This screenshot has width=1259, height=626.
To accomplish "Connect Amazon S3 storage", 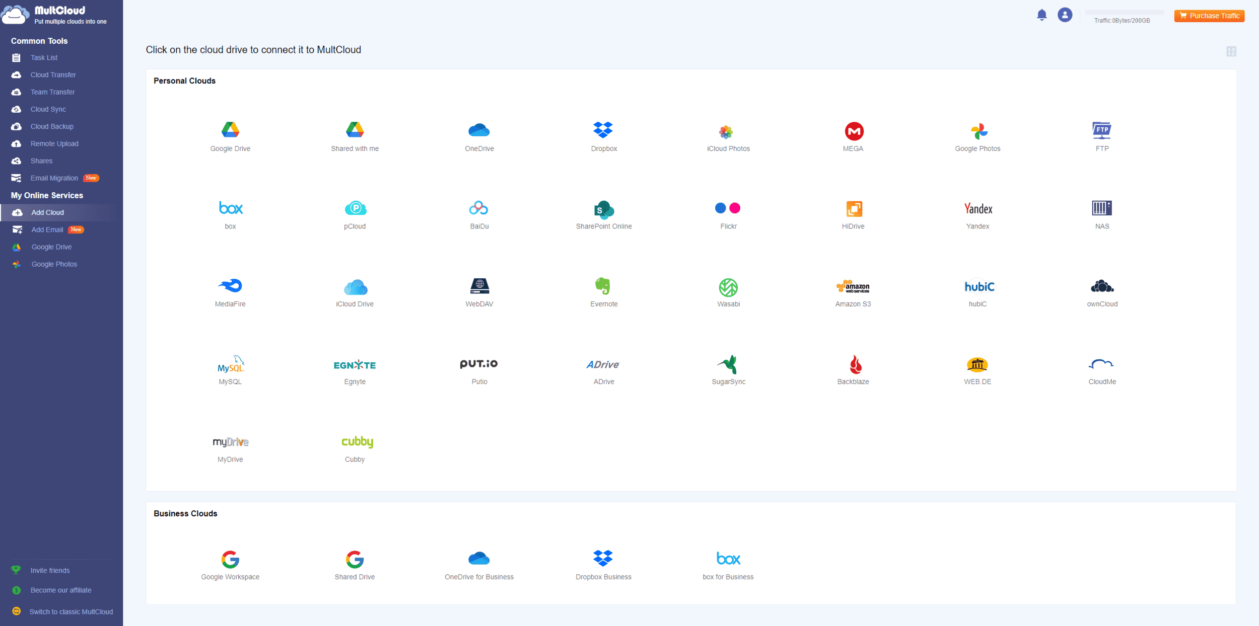I will pos(853,287).
